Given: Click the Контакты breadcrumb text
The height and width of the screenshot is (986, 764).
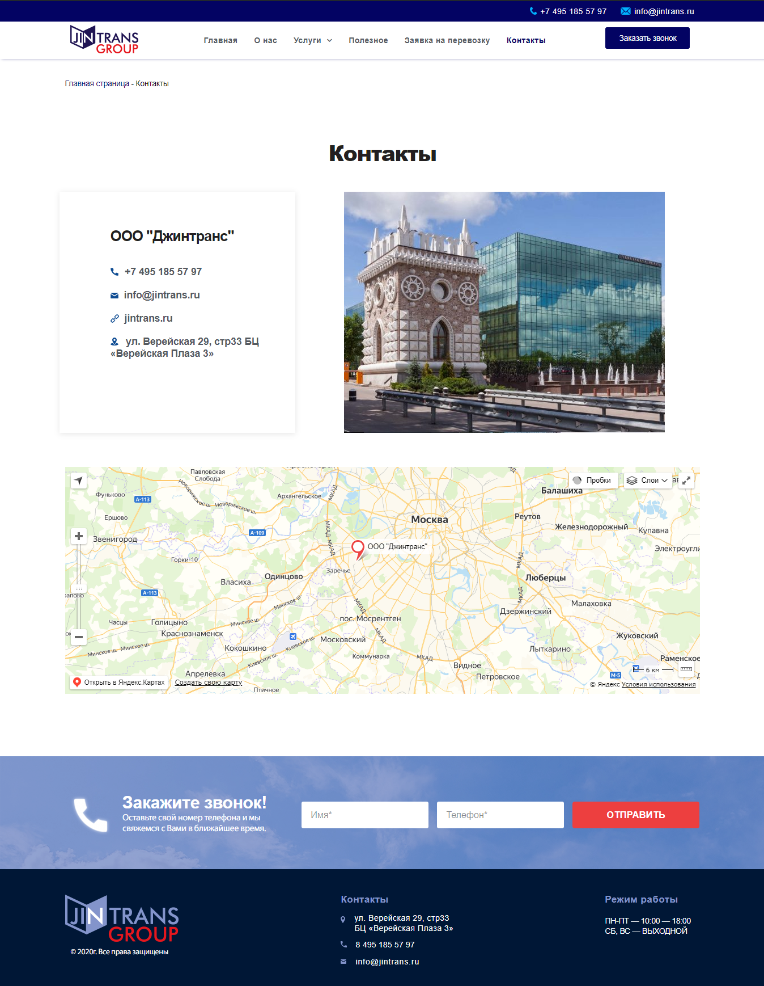Looking at the screenshot, I should pyautogui.click(x=152, y=83).
